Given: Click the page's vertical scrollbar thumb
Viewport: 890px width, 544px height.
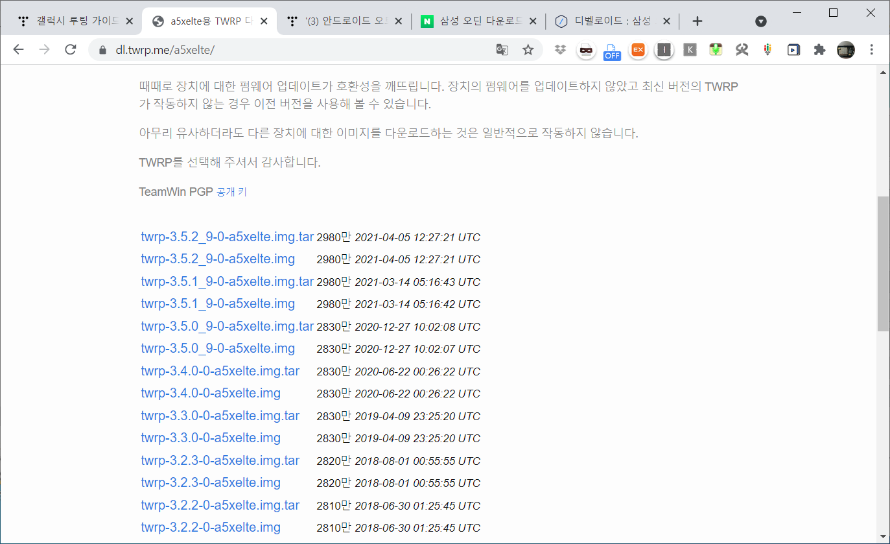Looking at the screenshot, I should pos(883,264).
